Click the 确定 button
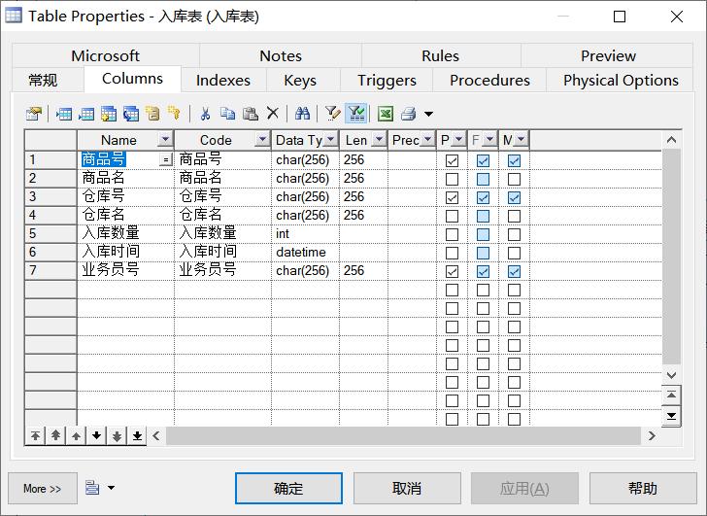Image resolution: width=707 pixels, height=516 pixels. coord(288,488)
